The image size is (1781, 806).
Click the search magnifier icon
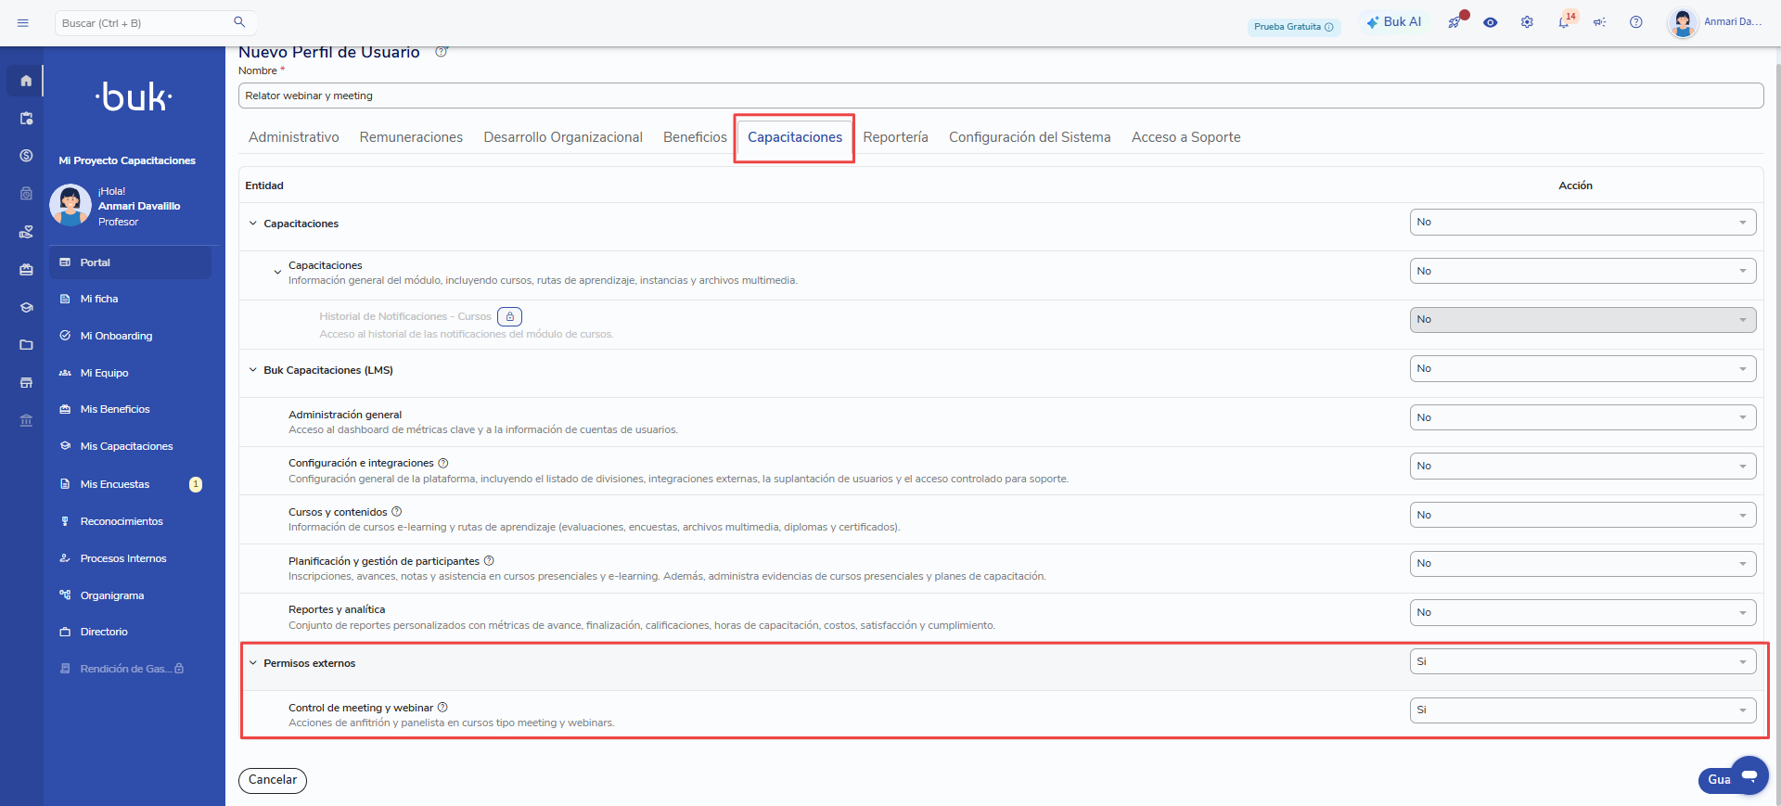[x=239, y=22]
